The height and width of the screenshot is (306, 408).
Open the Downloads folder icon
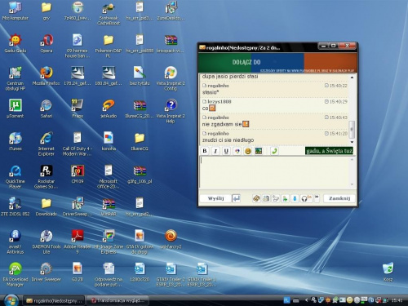[47, 206]
